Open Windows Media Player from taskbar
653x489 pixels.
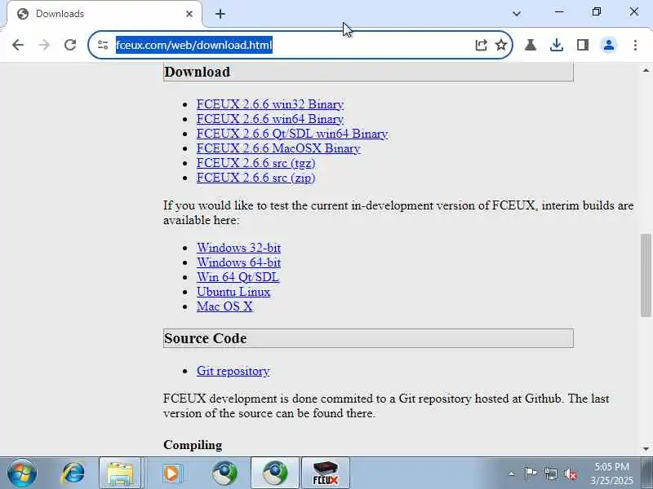(x=171, y=474)
